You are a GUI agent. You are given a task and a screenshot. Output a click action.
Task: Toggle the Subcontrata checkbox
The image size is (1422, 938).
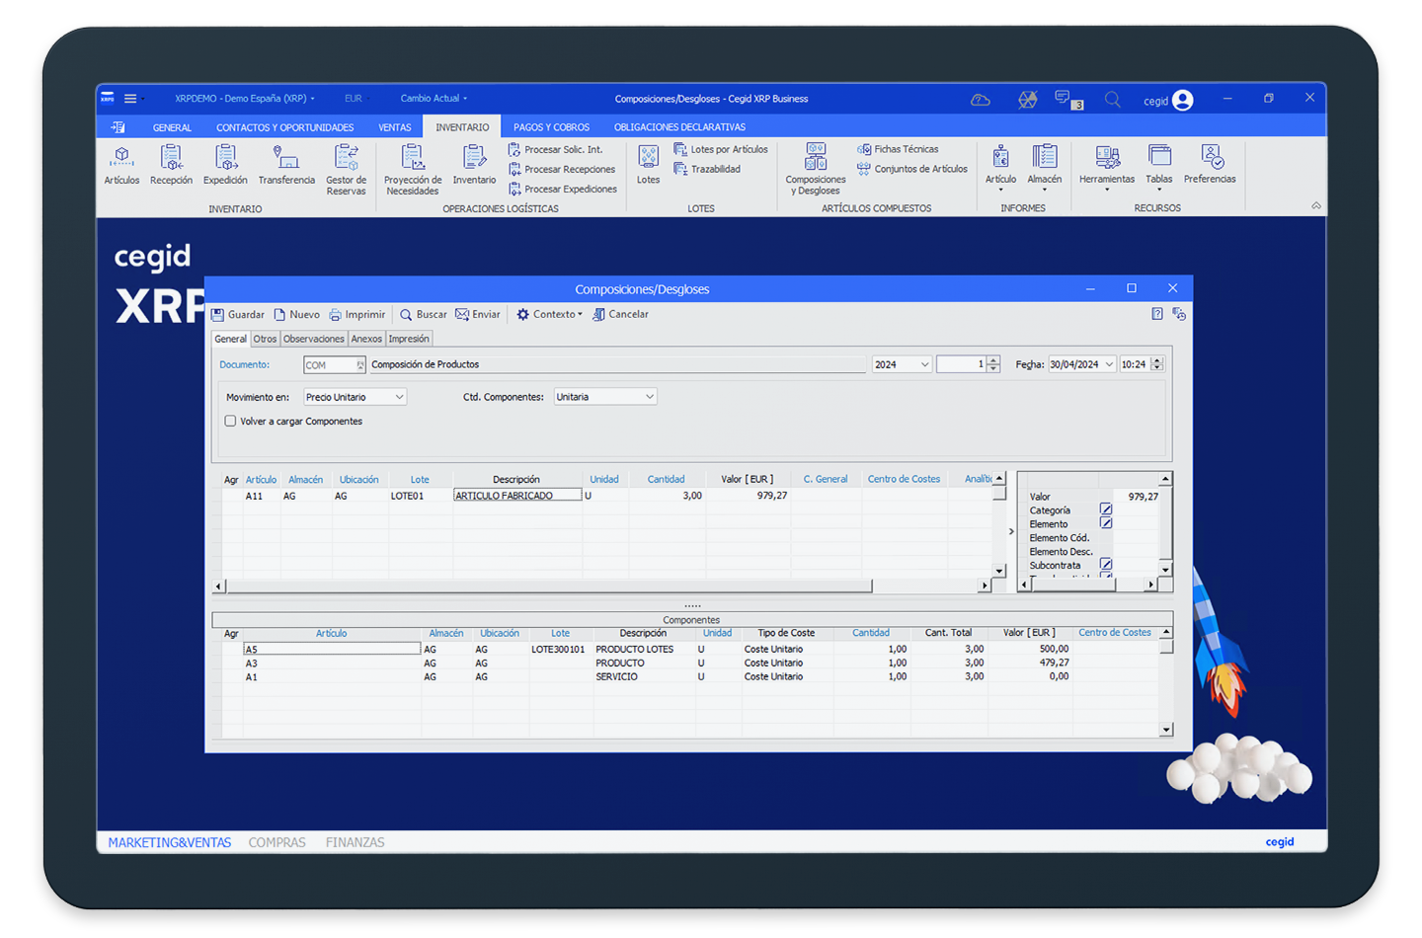point(1106,565)
